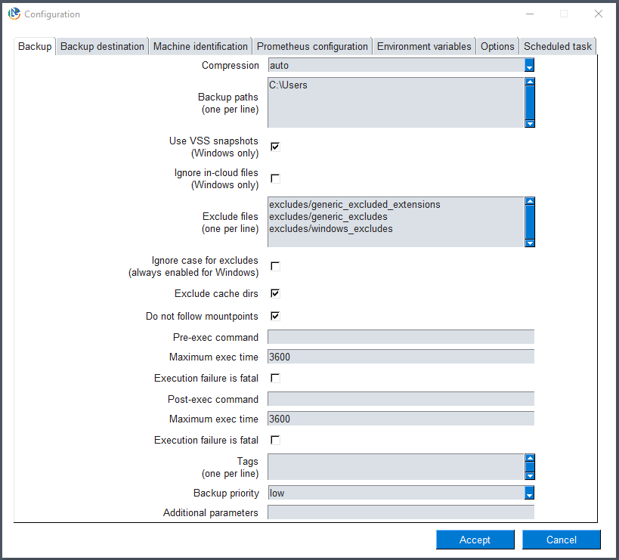Click Exclude files scroll up arrow

pos(530,201)
